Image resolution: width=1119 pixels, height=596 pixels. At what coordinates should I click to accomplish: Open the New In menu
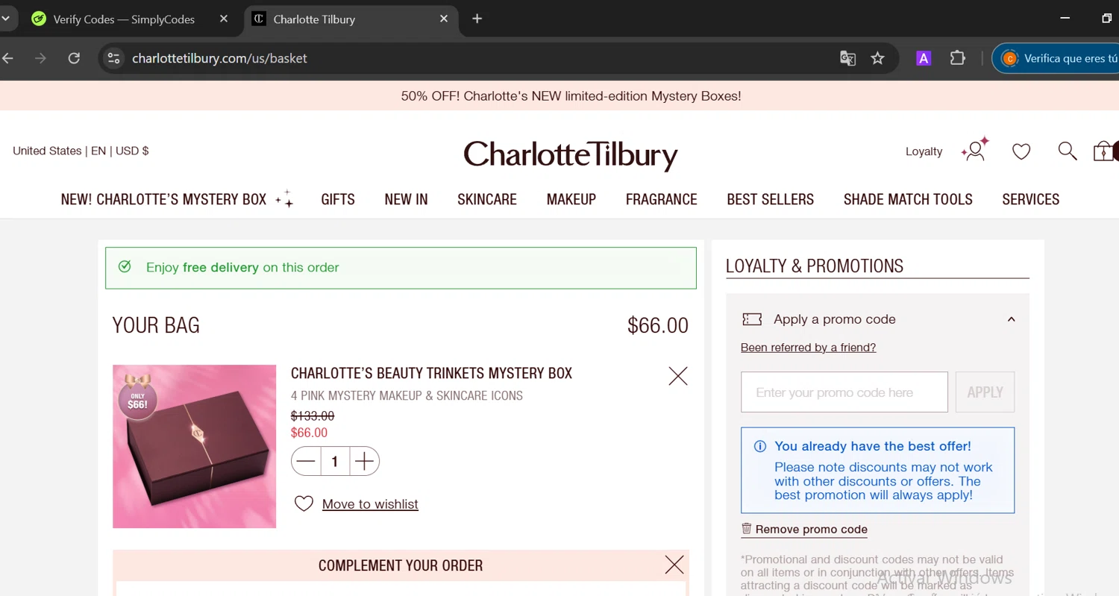tap(406, 199)
